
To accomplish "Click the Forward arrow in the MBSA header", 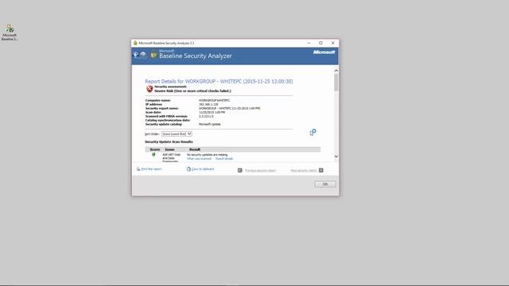I will pyautogui.click(x=143, y=55).
